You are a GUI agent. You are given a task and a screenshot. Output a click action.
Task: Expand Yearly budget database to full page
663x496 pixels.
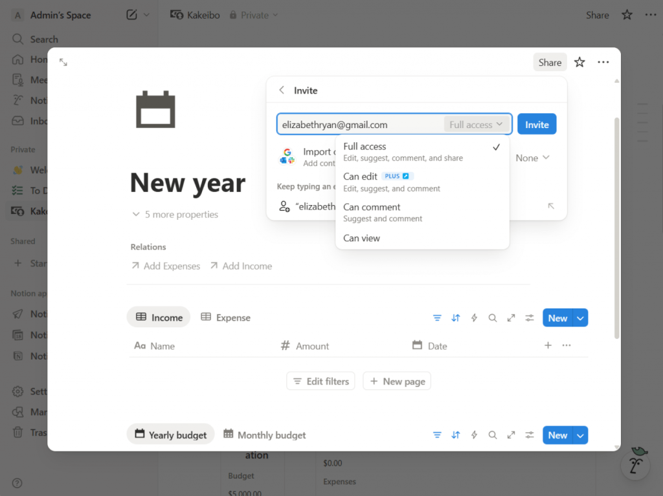pyautogui.click(x=511, y=435)
